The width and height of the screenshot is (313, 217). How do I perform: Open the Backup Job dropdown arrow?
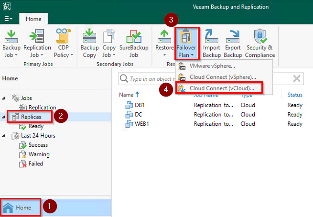tap(16, 55)
